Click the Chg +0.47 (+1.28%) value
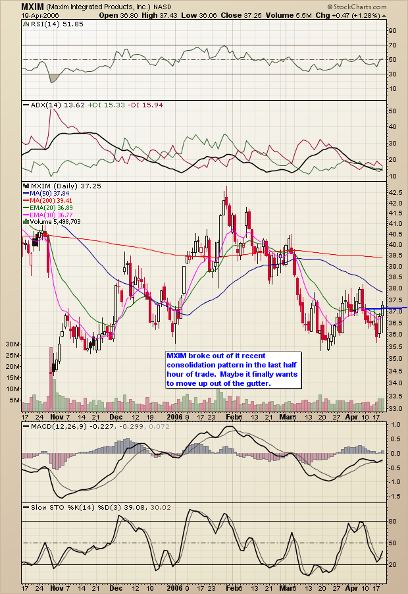 (x=347, y=16)
